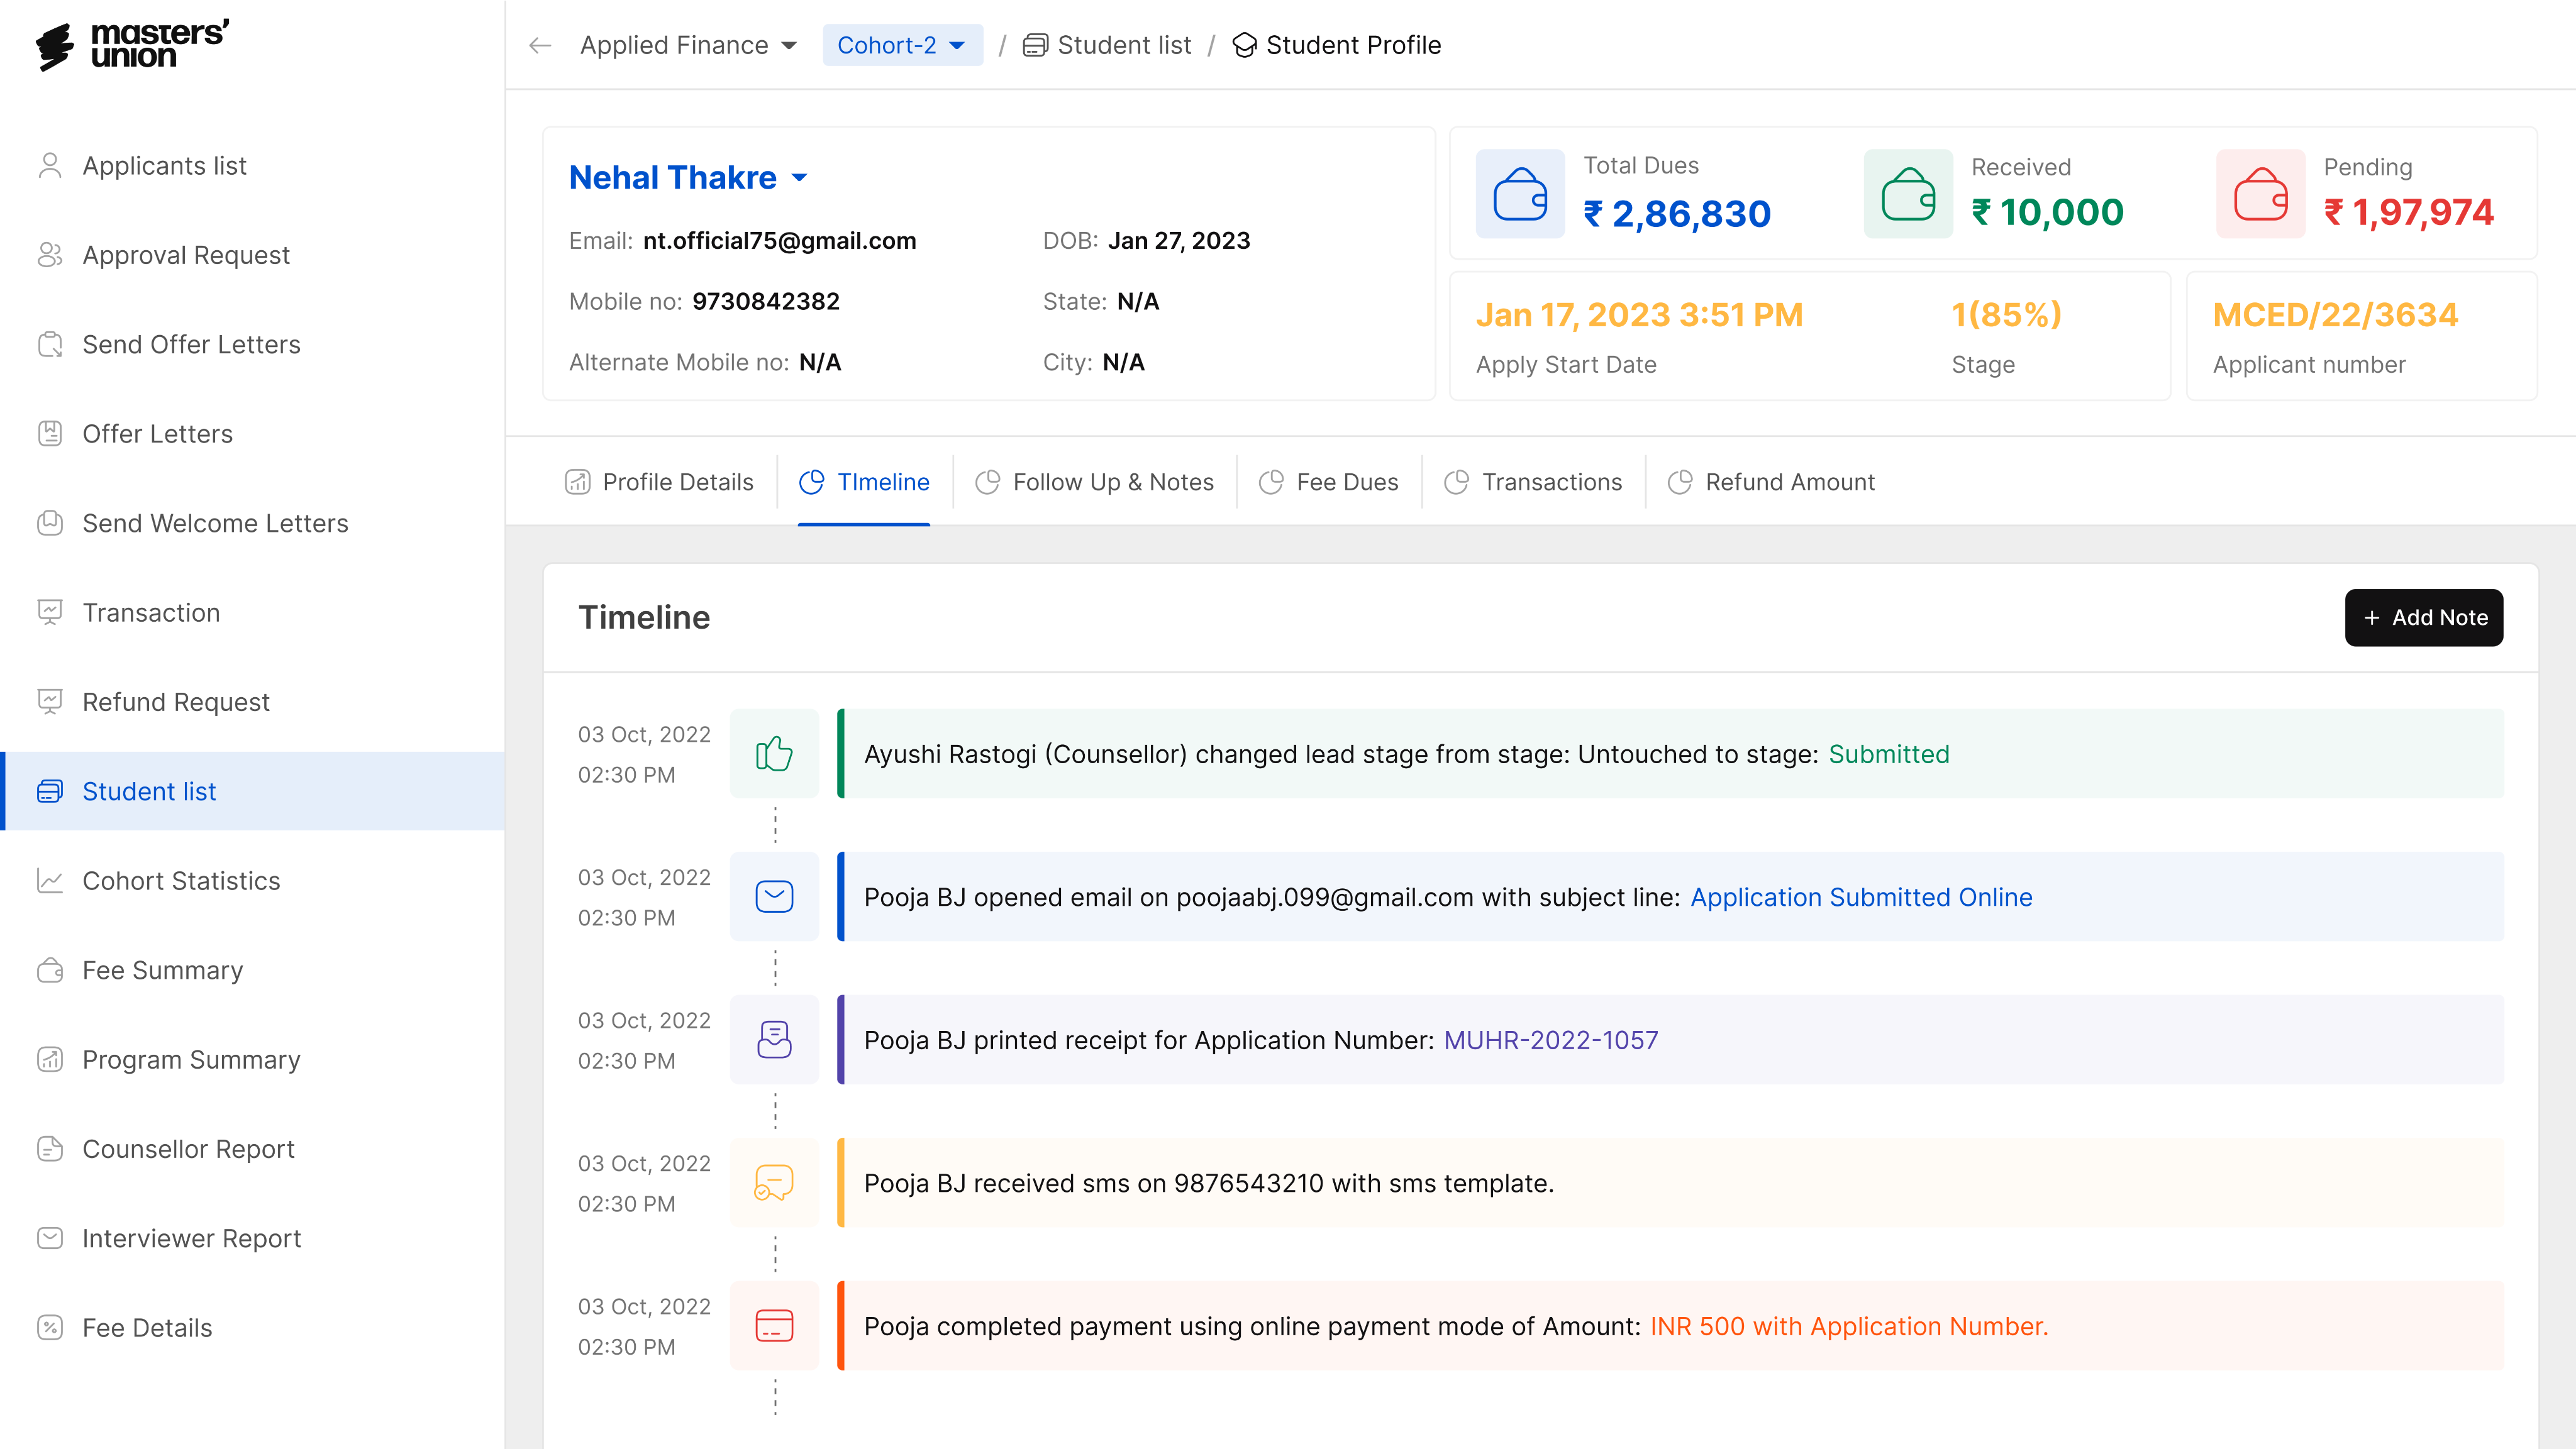Open Cohort Statistics in the sidebar
Viewport: 2576px width, 1449px height.
coord(181,880)
